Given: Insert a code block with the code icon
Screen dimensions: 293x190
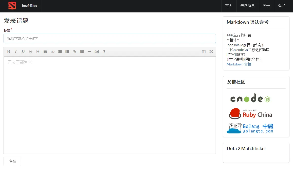Looking at the screenshot, I should pos(52,51).
